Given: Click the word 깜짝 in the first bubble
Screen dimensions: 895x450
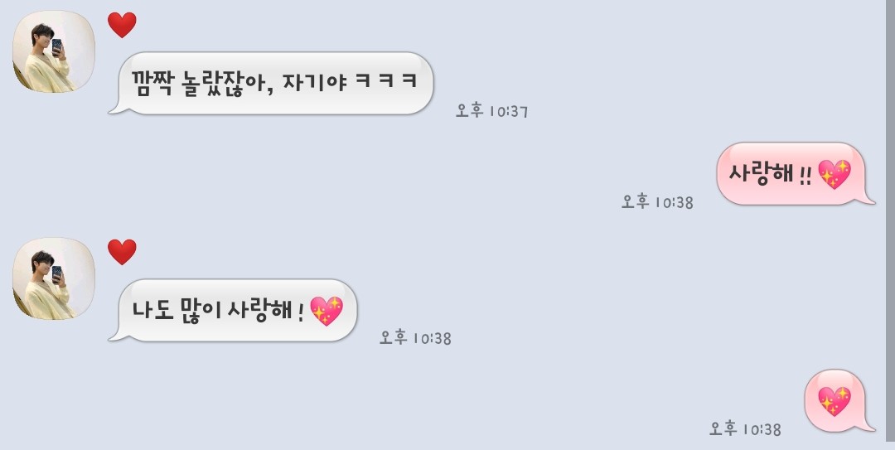Looking at the screenshot, I should click(x=152, y=83).
